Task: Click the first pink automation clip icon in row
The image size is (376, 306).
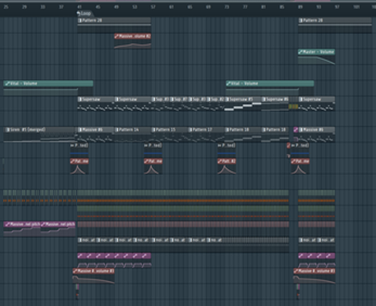Action: pyautogui.click(x=82, y=256)
